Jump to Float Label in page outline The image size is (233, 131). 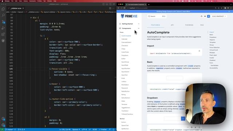coord(213,55)
